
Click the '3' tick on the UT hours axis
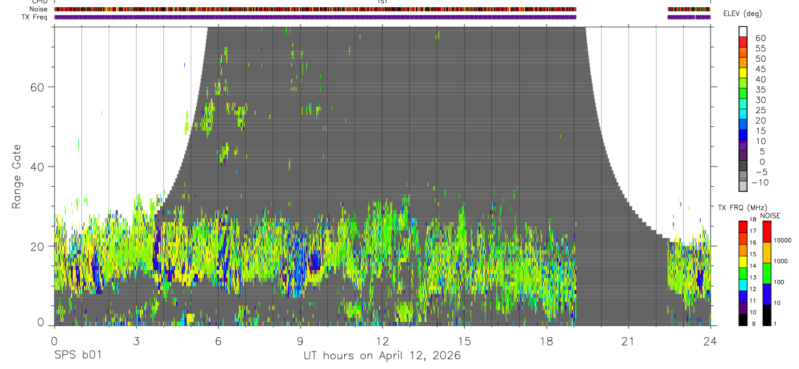coord(136,341)
